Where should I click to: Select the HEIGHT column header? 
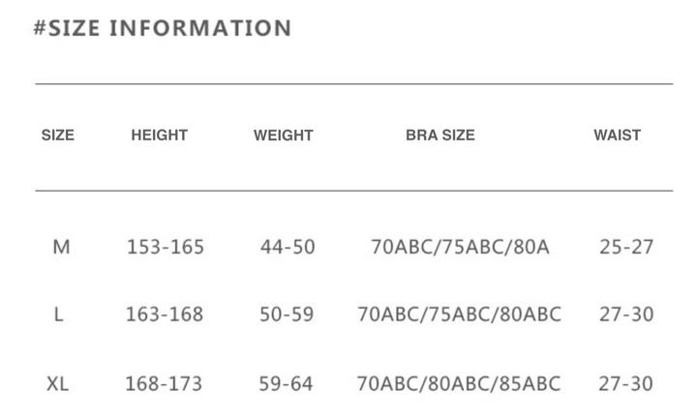(x=160, y=135)
